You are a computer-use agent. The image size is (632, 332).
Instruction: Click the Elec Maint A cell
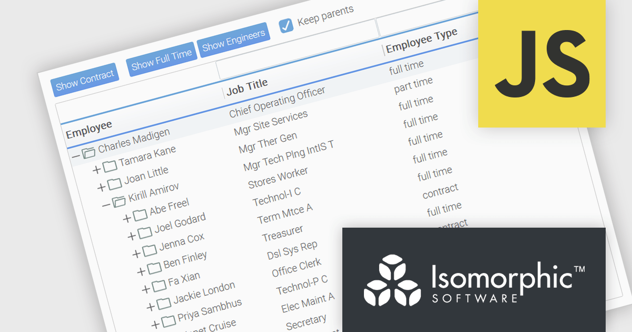pyautogui.click(x=308, y=304)
